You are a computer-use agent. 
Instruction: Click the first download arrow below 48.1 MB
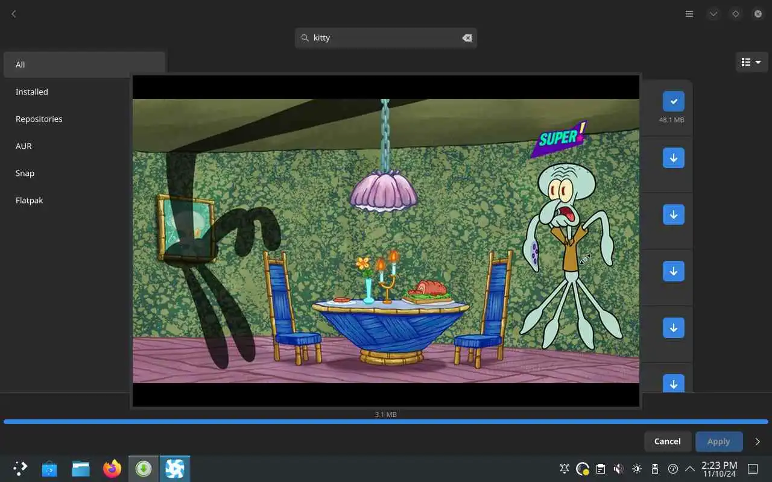tap(674, 158)
